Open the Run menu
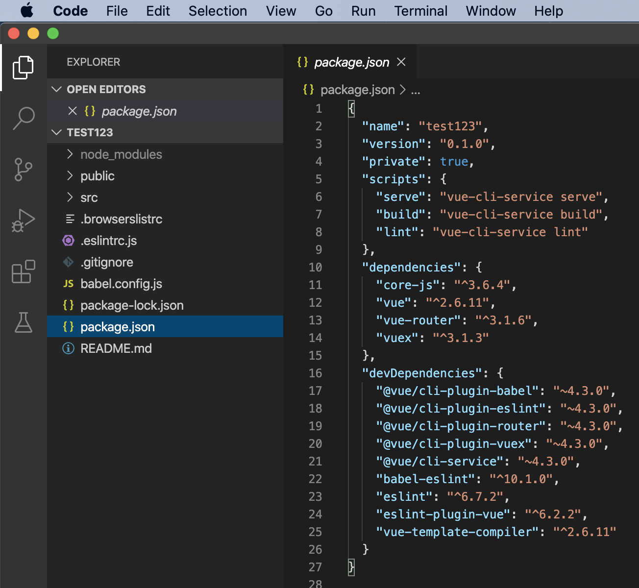This screenshot has height=588, width=639. point(364,11)
